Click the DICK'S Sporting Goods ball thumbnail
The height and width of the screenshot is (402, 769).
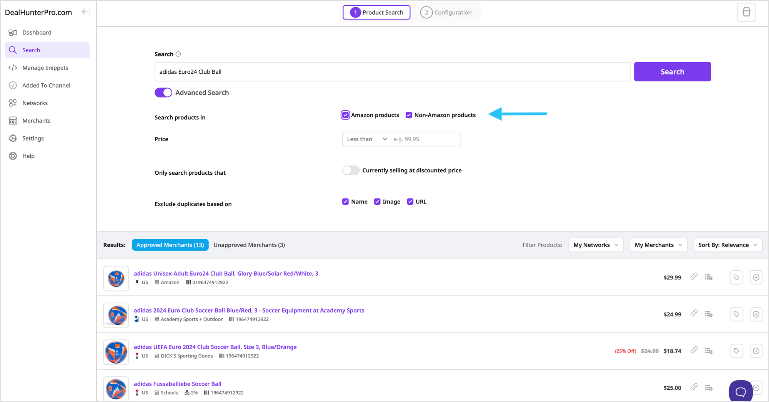tap(116, 352)
